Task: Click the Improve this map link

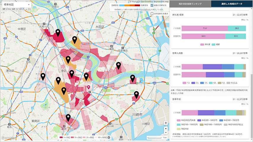Action: [161, 1]
